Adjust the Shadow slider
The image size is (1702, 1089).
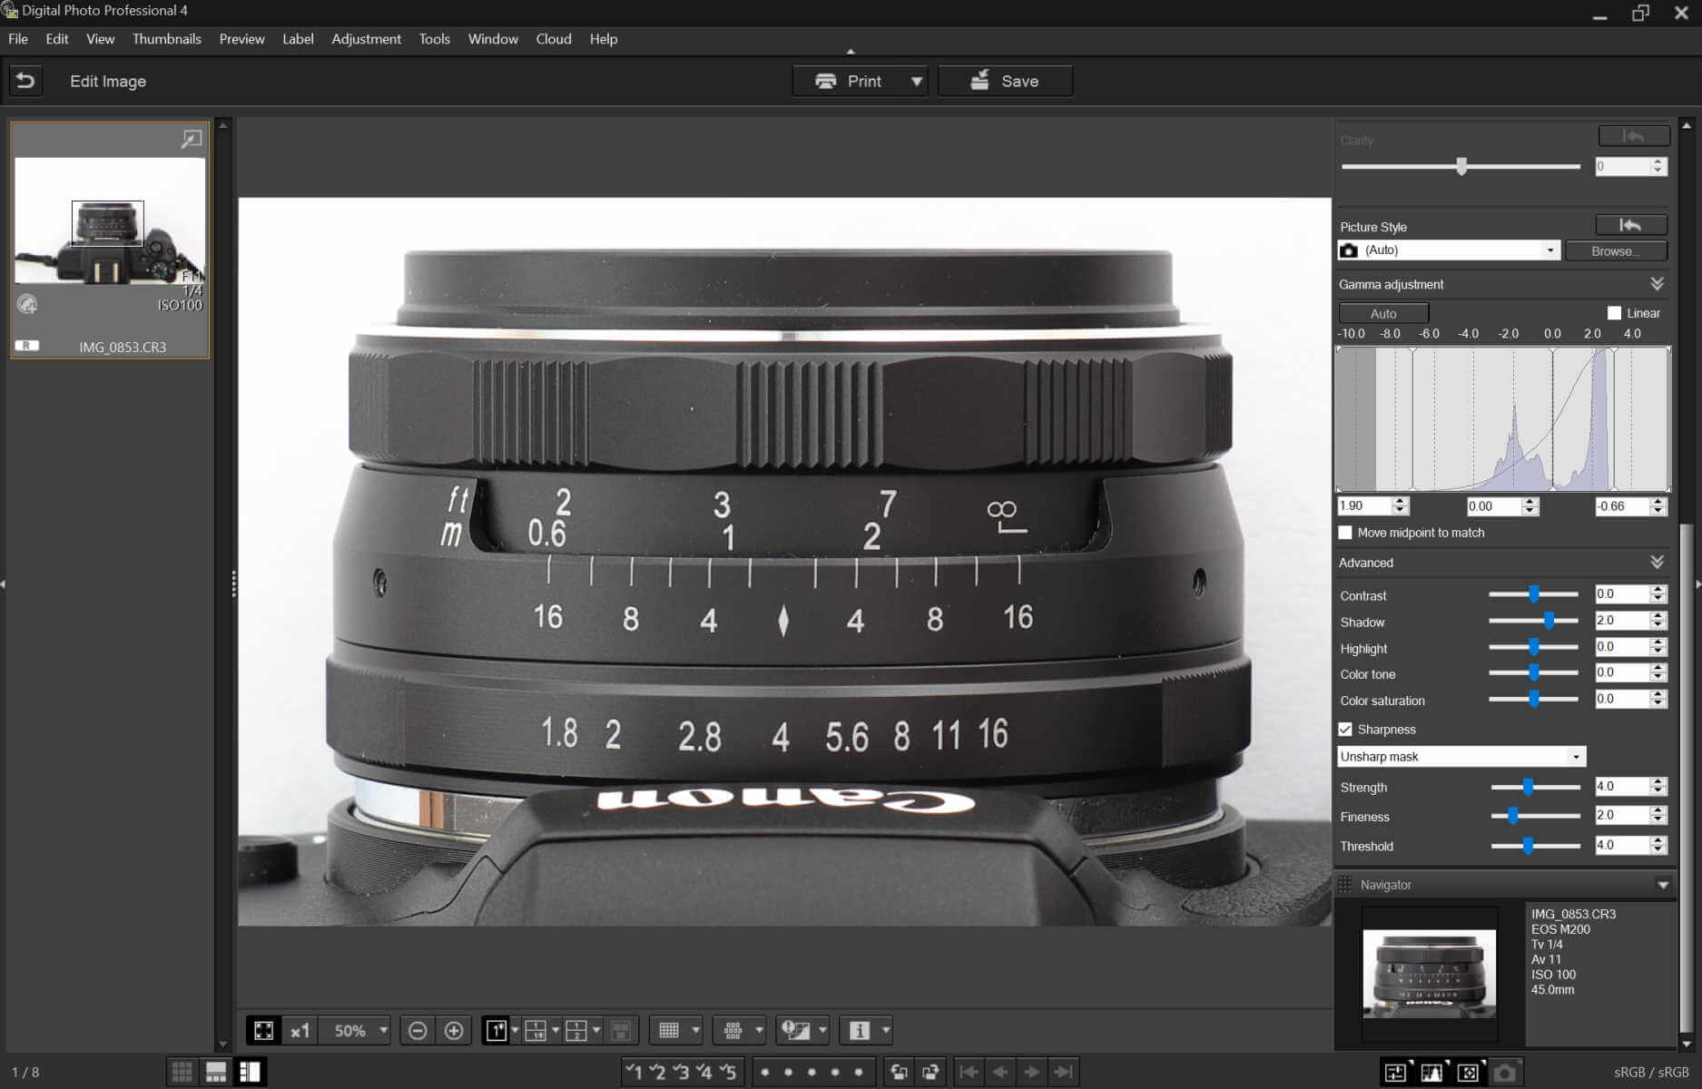pyautogui.click(x=1549, y=622)
